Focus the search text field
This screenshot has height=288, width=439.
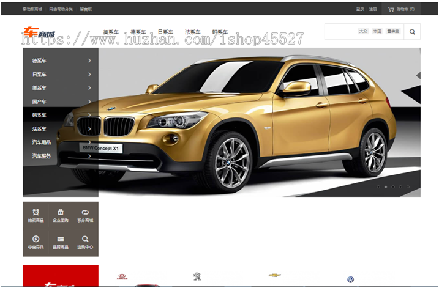(x=364, y=32)
